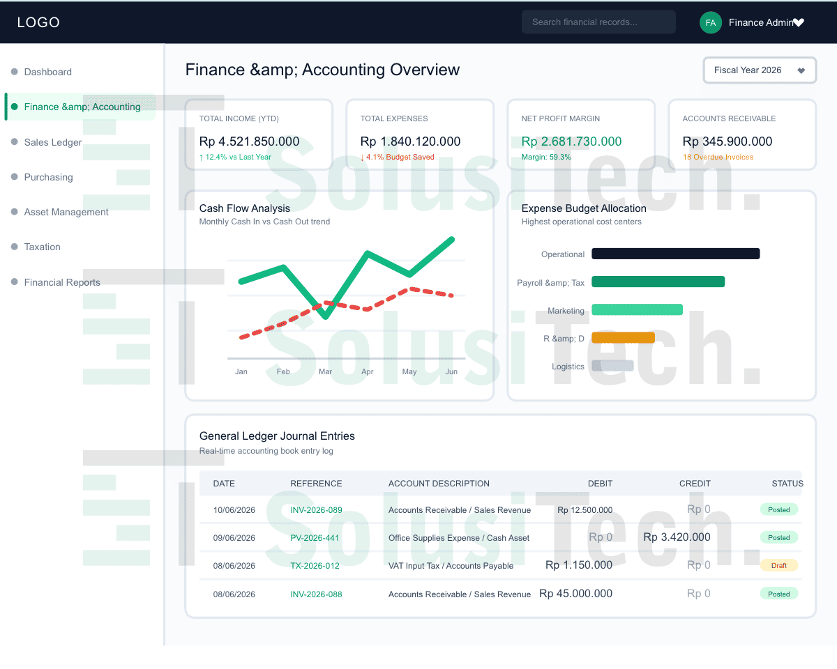Click the Draft status badge
Viewport: 837px width, 669px height.
click(x=779, y=565)
